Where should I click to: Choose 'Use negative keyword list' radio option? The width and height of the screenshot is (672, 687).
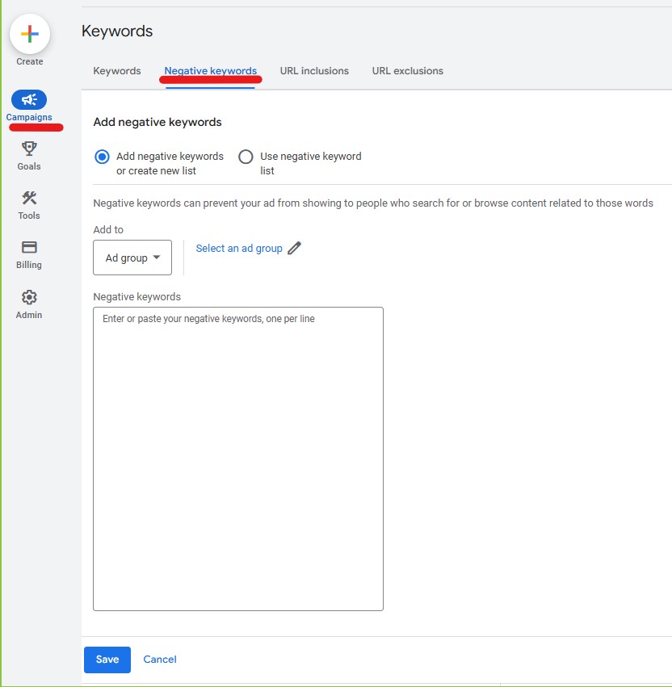[x=246, y=157]
